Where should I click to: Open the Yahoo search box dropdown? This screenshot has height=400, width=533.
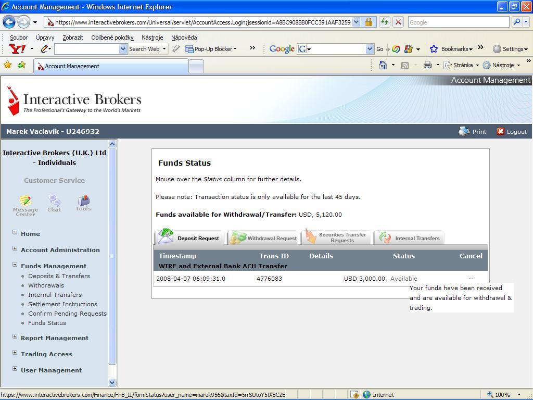[x=123, y=49]
